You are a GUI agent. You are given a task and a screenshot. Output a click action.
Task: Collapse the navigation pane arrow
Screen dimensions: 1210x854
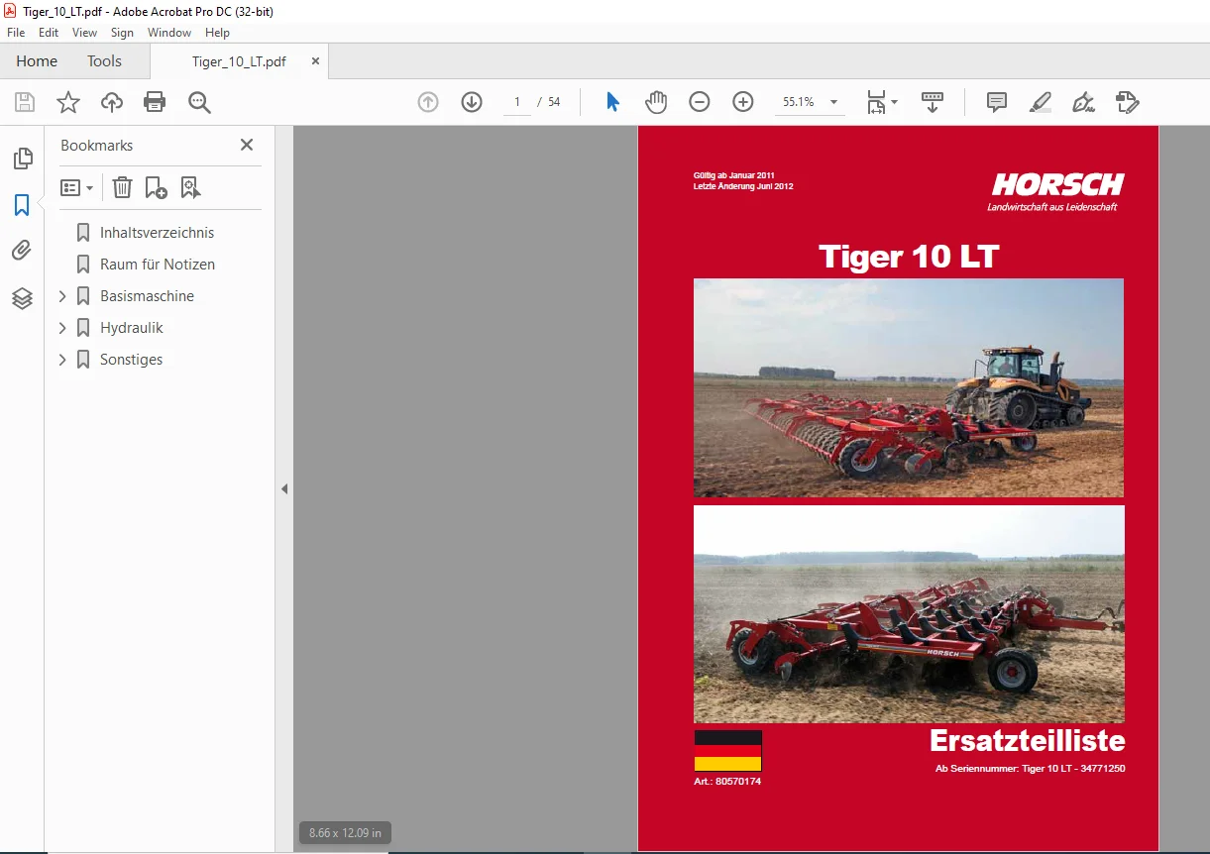click(284, 488)
